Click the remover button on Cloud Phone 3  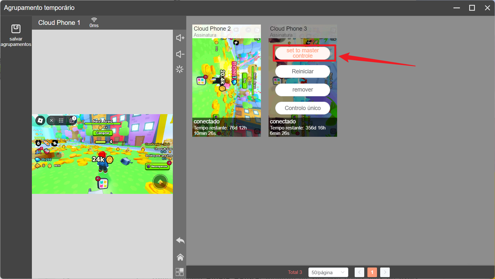pyautogui.click(x=303, y=90)
